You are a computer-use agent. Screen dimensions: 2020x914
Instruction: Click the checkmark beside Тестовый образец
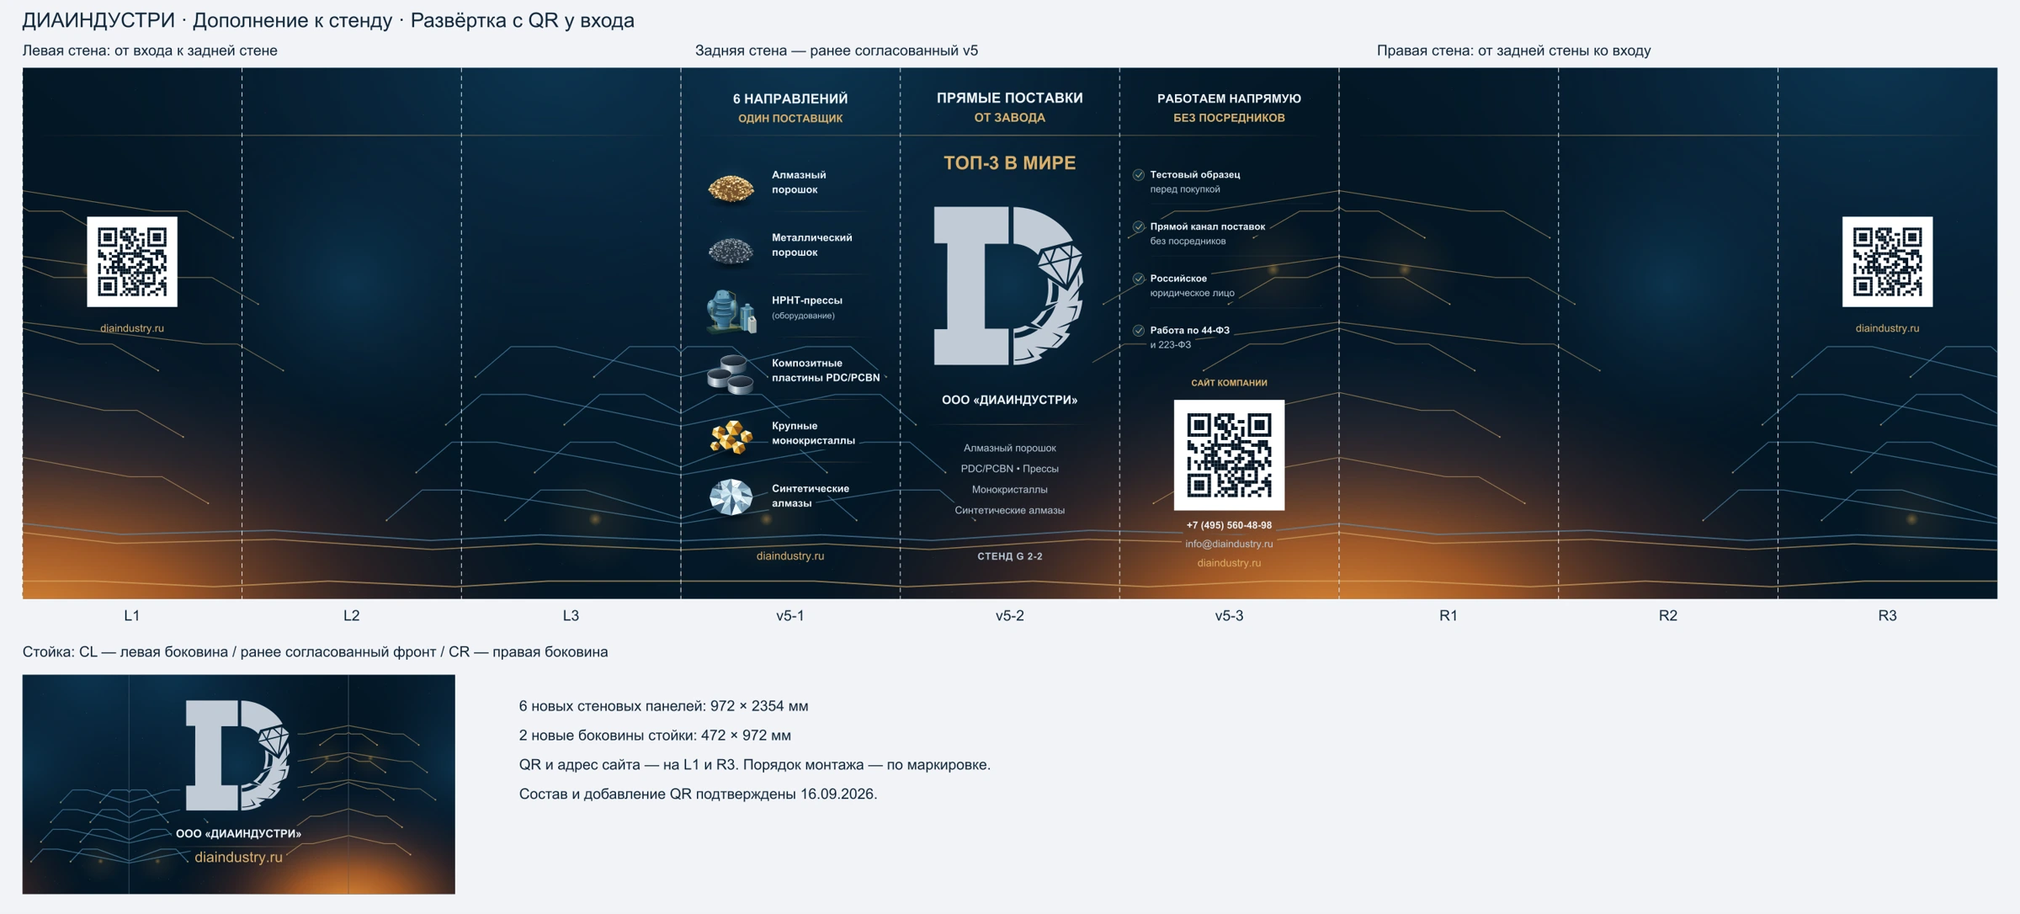1138,175
